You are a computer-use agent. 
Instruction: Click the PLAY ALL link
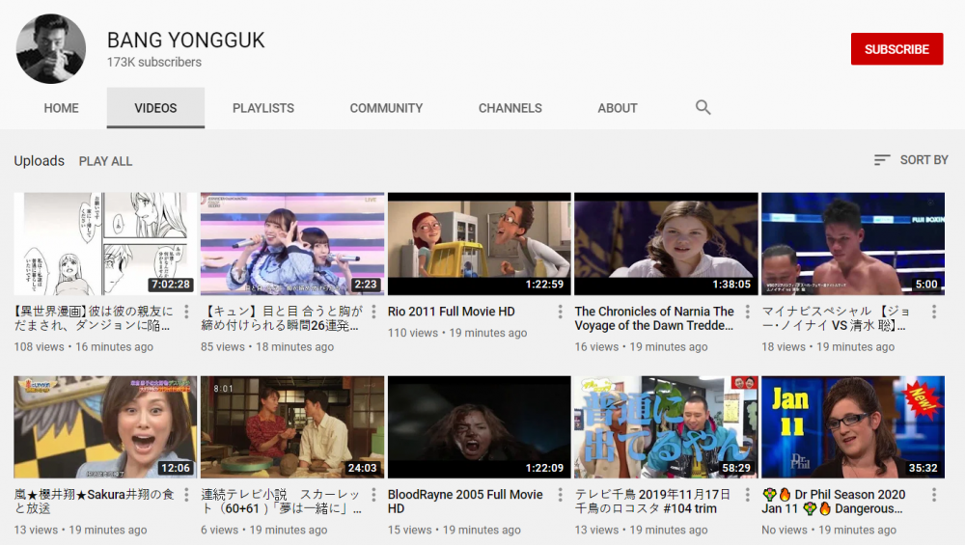coord(106,161)
